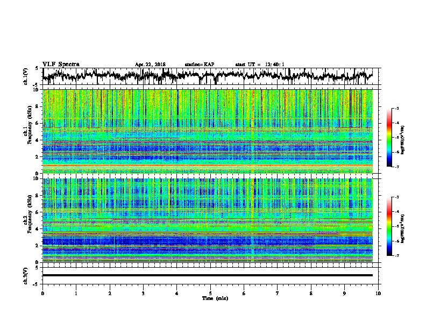The image size is (426, 329).
Task: Click the "2" frequency tick of ch.2 spectrogram
Action: pos(37,245)
